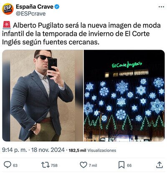Bookmark this tweet

tap(121, 165)
